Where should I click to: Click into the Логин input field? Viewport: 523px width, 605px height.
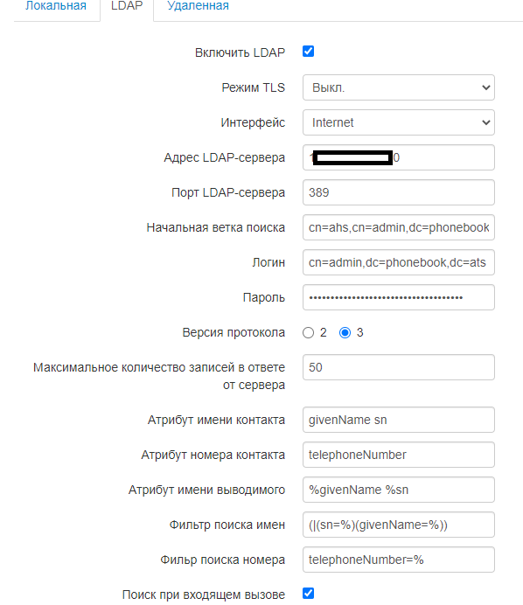[x=398, y=262]
